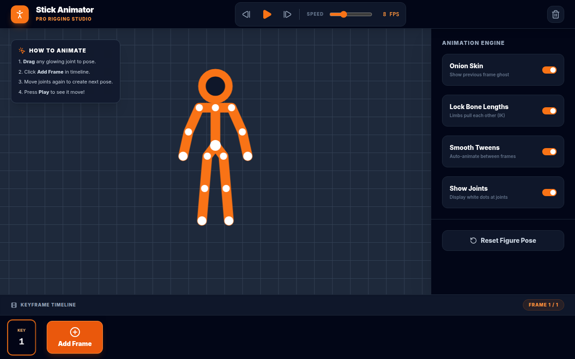Click the Stick Animator title text

[x=65, y=10]
